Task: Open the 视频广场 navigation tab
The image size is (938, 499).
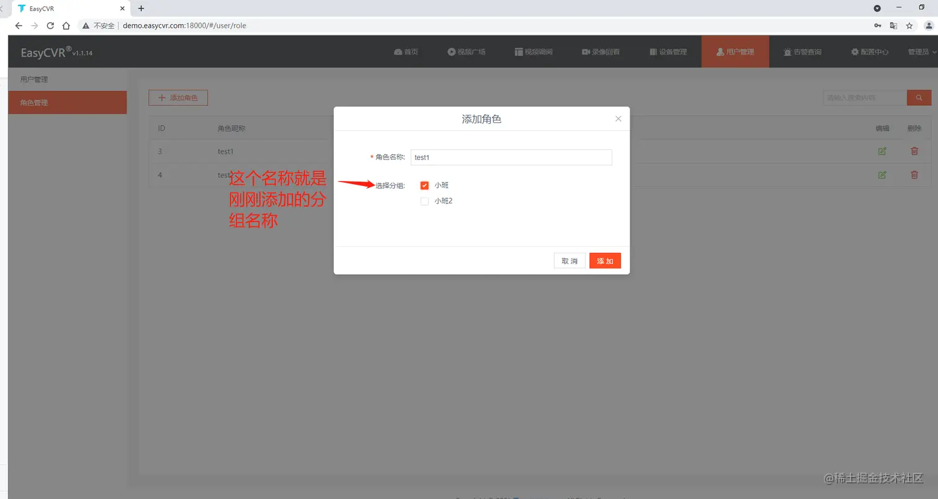Action: (467, 52)
